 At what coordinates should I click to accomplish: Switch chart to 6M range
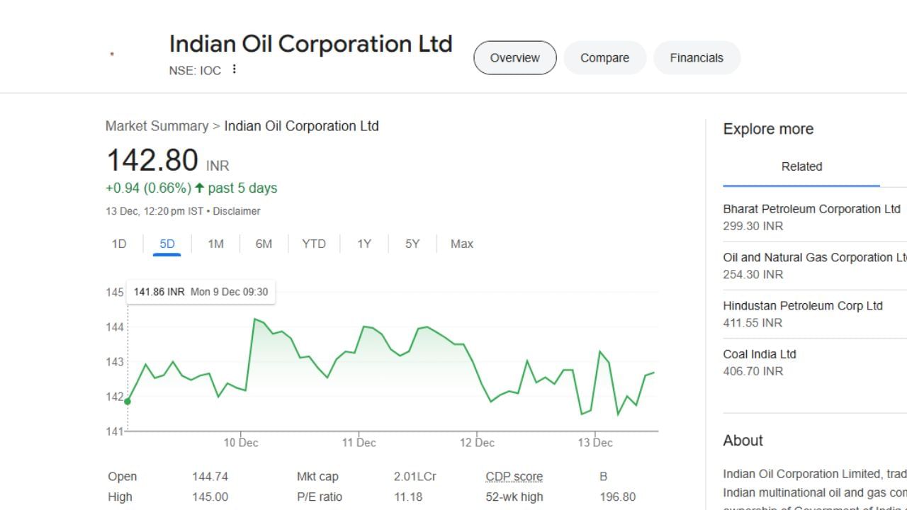pos(264,244)
